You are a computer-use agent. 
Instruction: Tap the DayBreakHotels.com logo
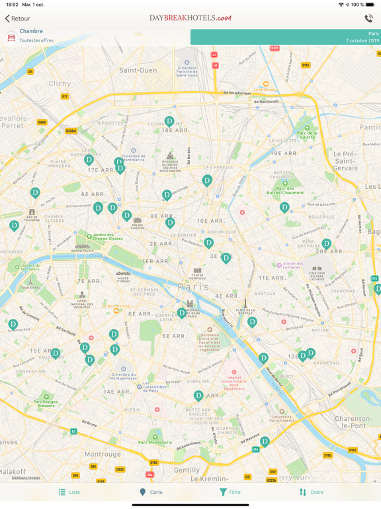pyautogui.click(x=190, y=18)
